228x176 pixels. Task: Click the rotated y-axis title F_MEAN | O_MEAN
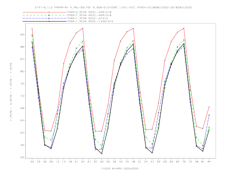tap(11, 92)
